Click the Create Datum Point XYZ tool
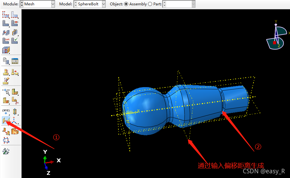290x178 pixels. click(6, 111)
